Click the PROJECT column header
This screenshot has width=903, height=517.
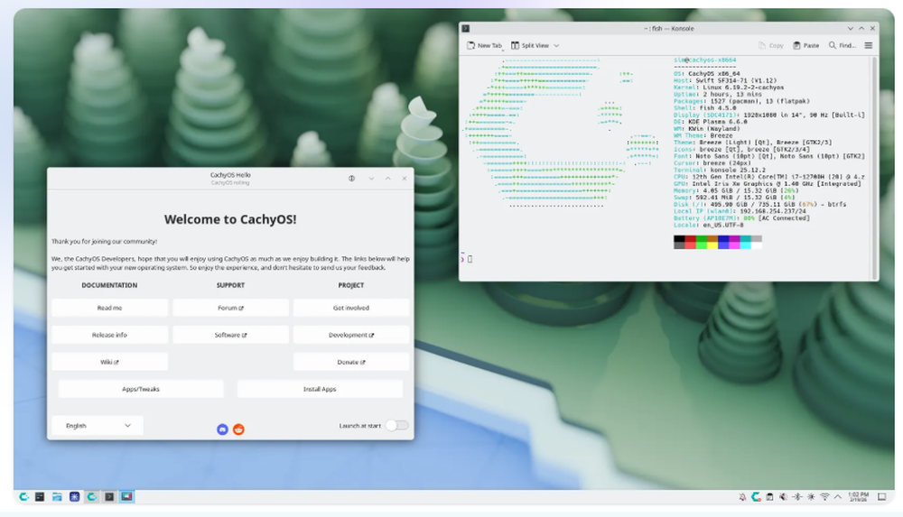pos(351,285)
